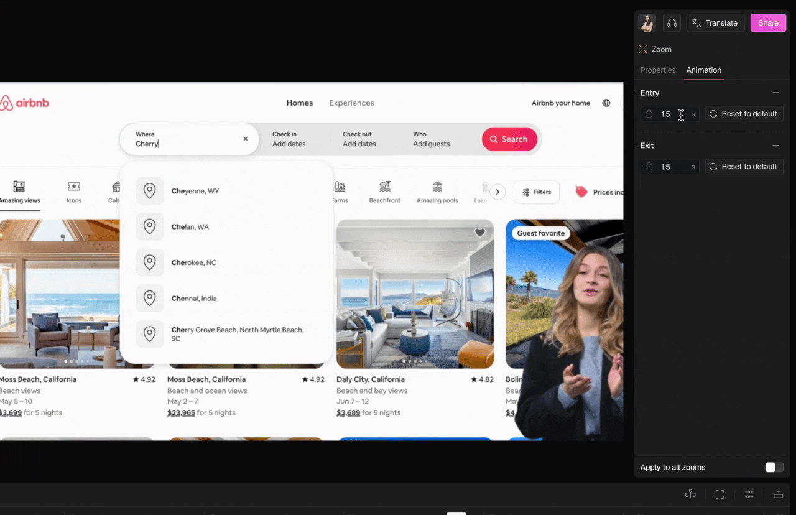The height and width of the screenshot is (515, 796).
Task: Open the Translate option
Action: tap(715, 23)
